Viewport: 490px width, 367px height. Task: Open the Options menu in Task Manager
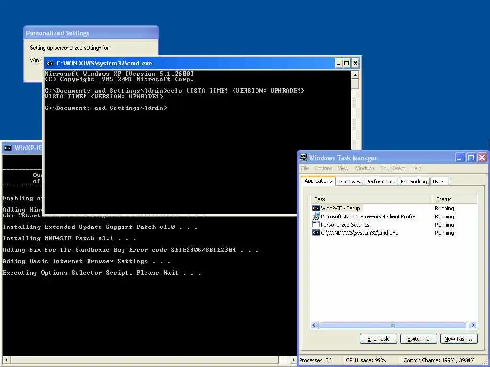click(x=323, y=168)
